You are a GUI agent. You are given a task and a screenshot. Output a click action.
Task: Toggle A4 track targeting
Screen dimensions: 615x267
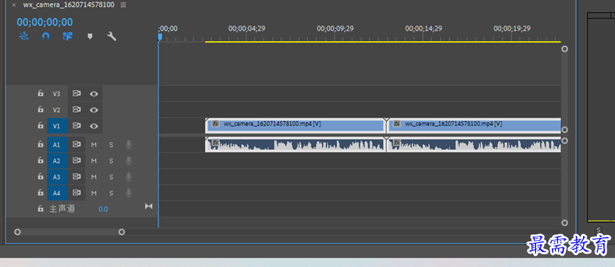[57, 192]
